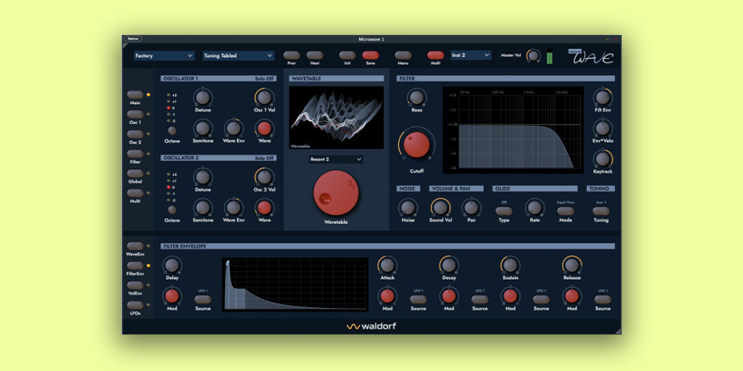
Task: Open the Factory bank dropdown
Action: 164,56
